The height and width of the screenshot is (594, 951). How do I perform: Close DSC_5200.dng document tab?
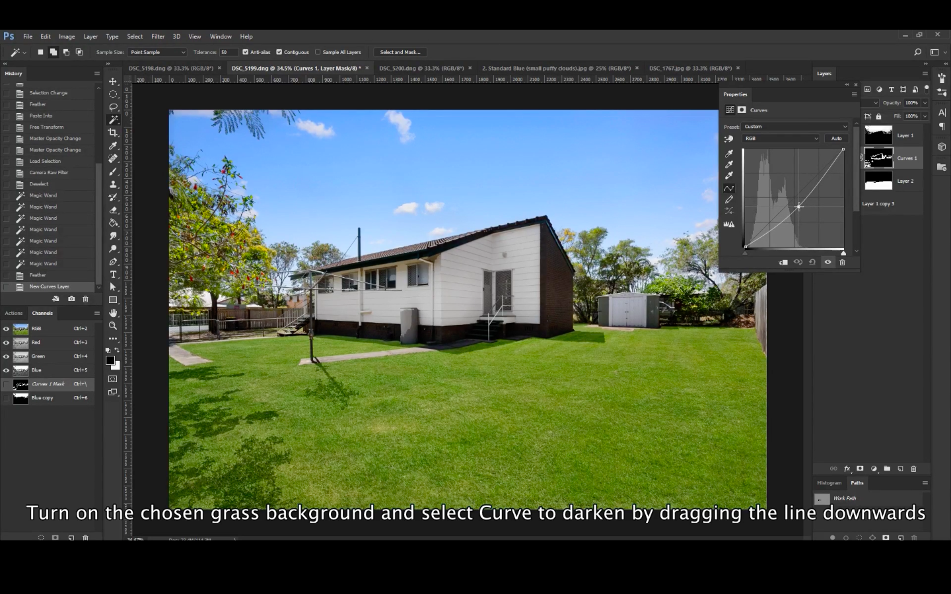[x=470, y=68]
